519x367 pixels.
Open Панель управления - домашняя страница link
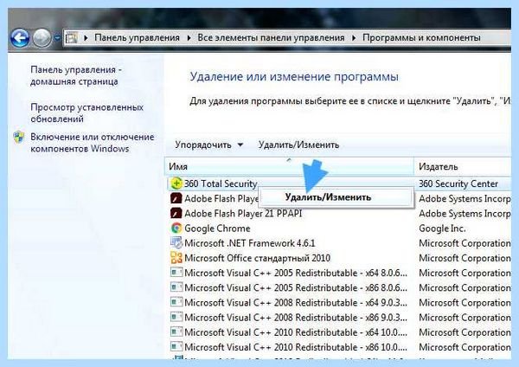tap(76, 75)
